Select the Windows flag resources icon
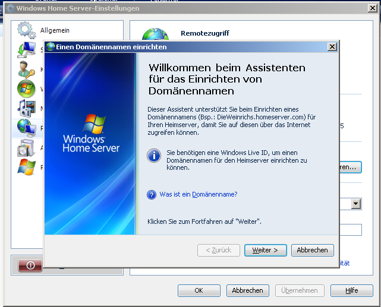Image resolution: width=381 pixels, height=307 pixels. pos(26,167)
